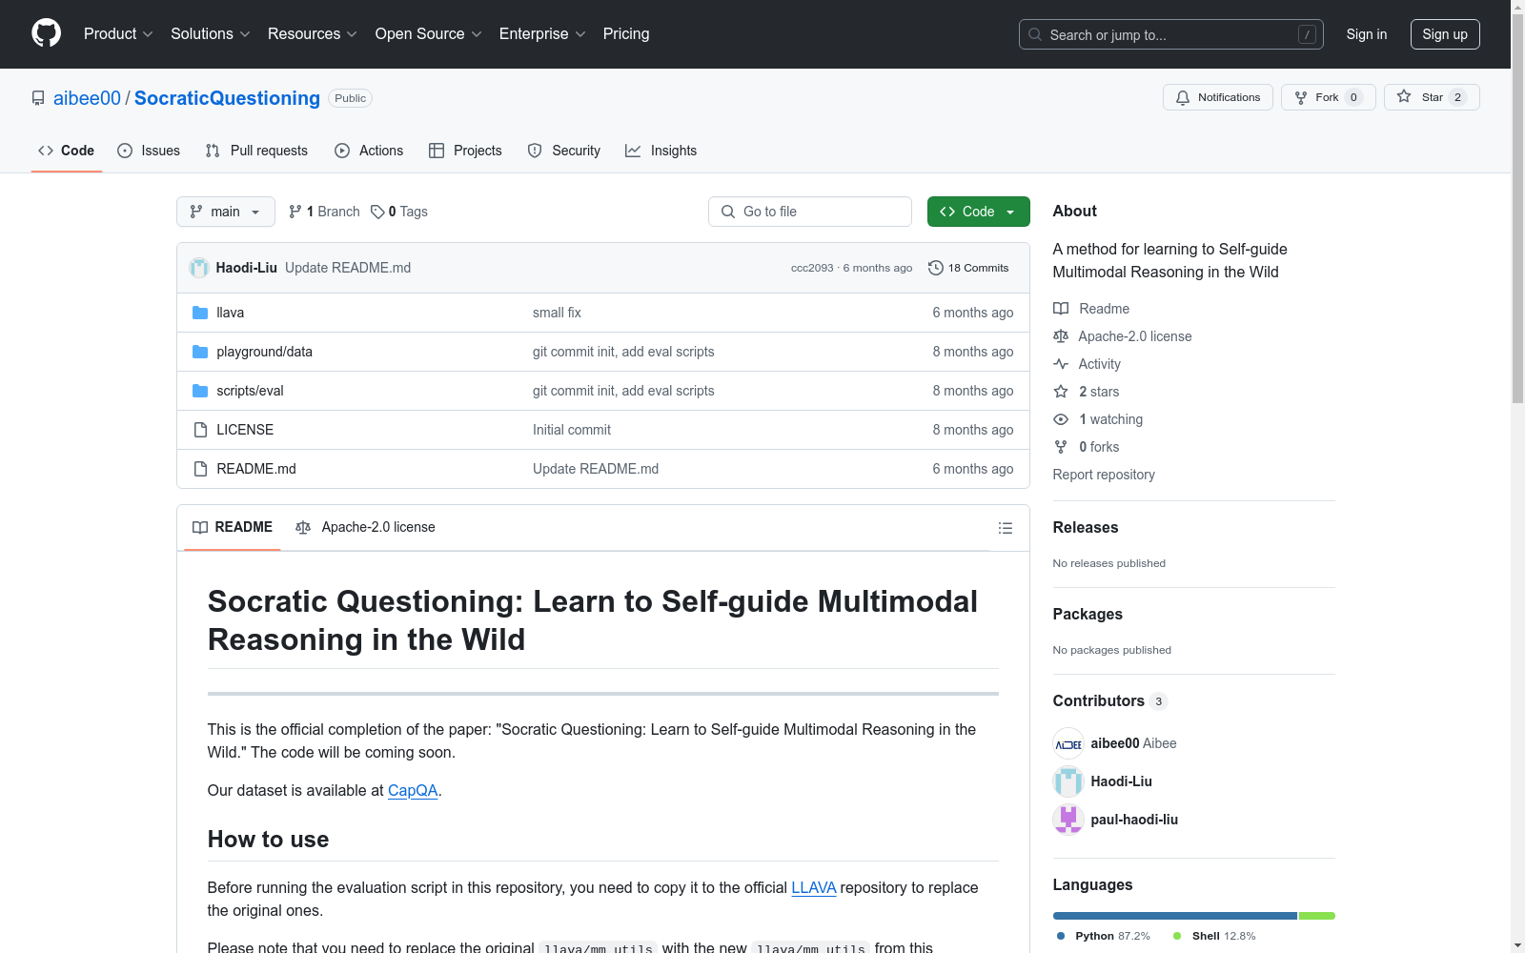The width and height of the screenshot is (1525, 953).
Task: Star this repository with Star button
Action: 1432,97
